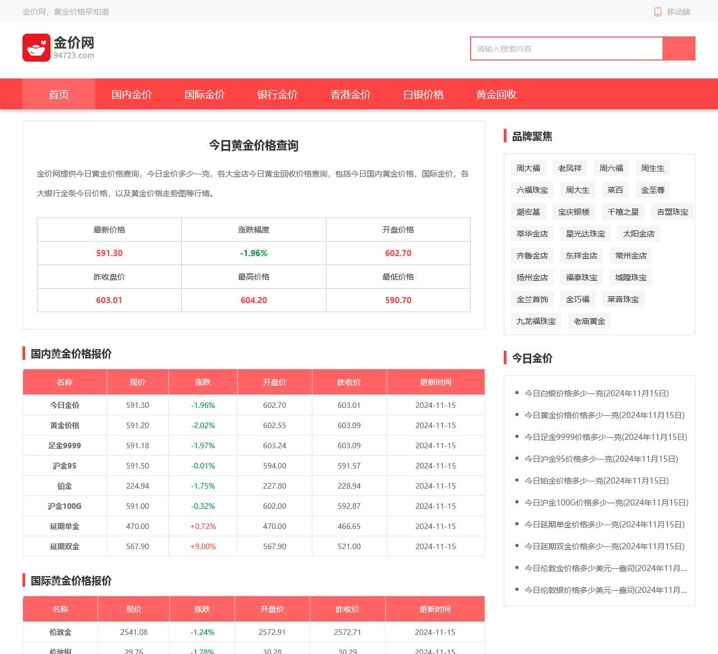Click the 金价网 logo icon
This screenshot has width=718, height=654.
[x=36, y=48]
